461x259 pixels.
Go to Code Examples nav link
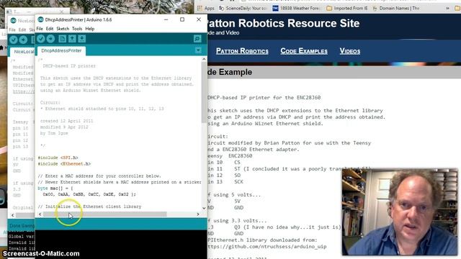point(304,51)
